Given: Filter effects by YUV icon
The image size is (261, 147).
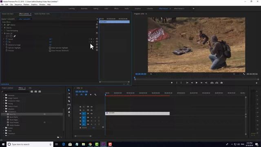Looking at the screenshot, I should 40,91.
